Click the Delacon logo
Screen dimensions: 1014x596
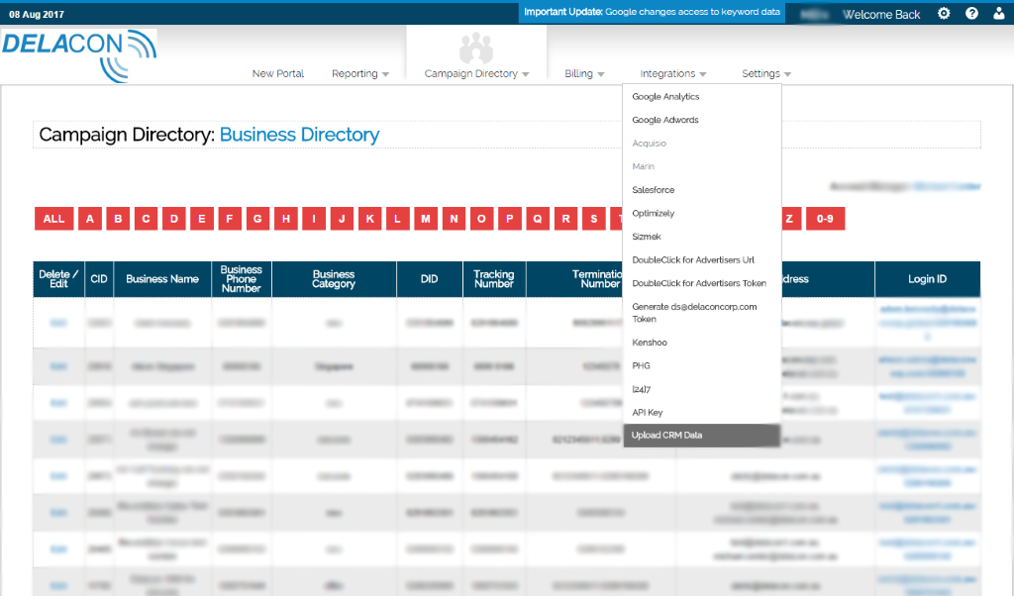(79, 55)
